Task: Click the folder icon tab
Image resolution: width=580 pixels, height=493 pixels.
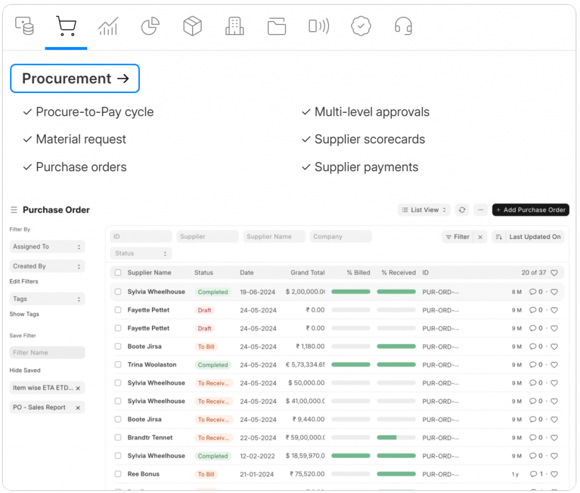Action: pyautogui.click(x=276, y=26)
